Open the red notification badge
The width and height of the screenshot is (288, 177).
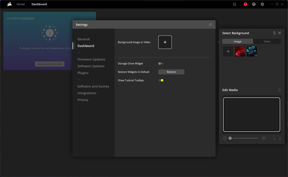click(245, 4)
